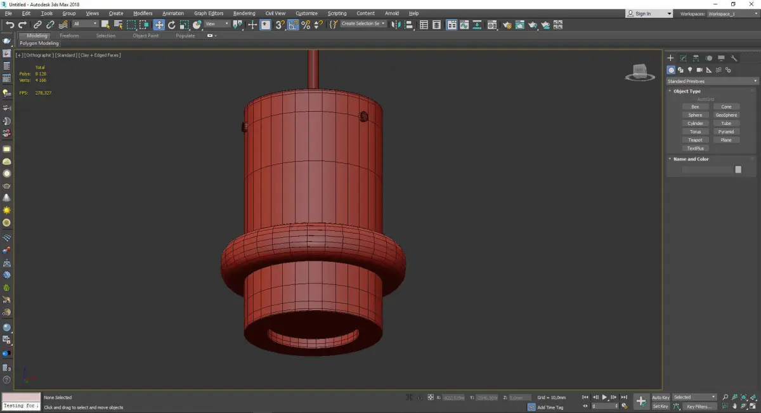Image resolution: width=761 pixels, height=413 pixels.
Task: Collapse the Name and Color rollout
Action: point(691,159)
